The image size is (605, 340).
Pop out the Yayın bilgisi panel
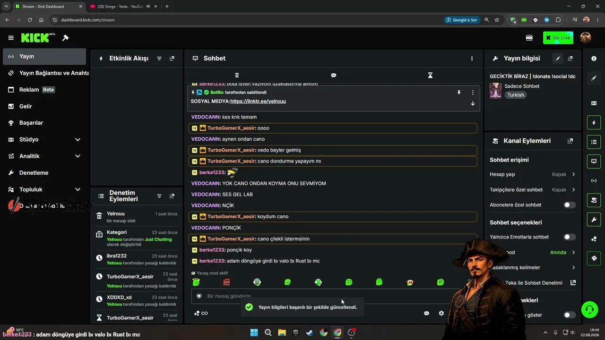pos(570,59)
